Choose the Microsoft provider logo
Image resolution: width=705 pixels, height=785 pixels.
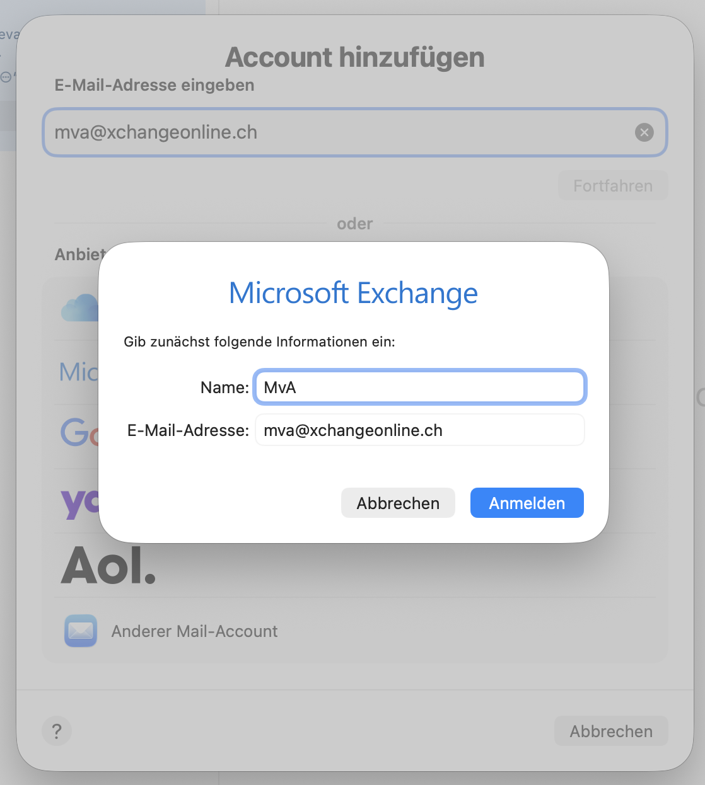pyautogui.click(x=78, y=372)
